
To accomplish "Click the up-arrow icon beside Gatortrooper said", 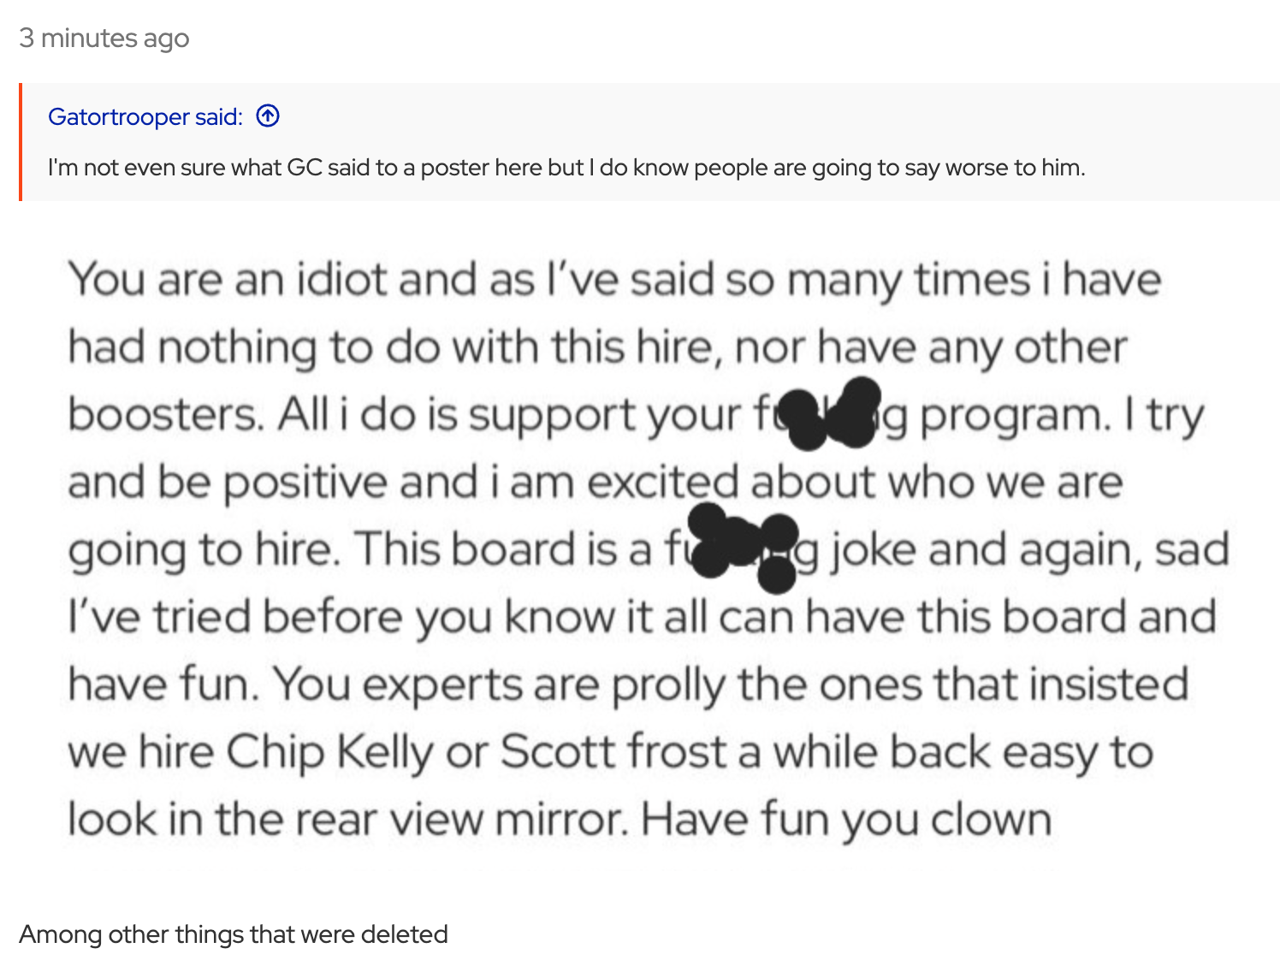I will pos(268,116).
